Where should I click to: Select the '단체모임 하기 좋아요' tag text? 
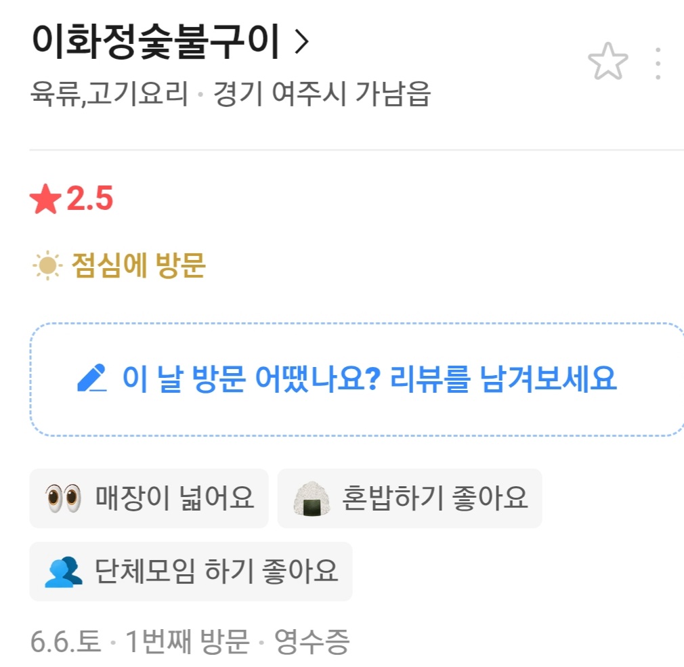point(216,572)
